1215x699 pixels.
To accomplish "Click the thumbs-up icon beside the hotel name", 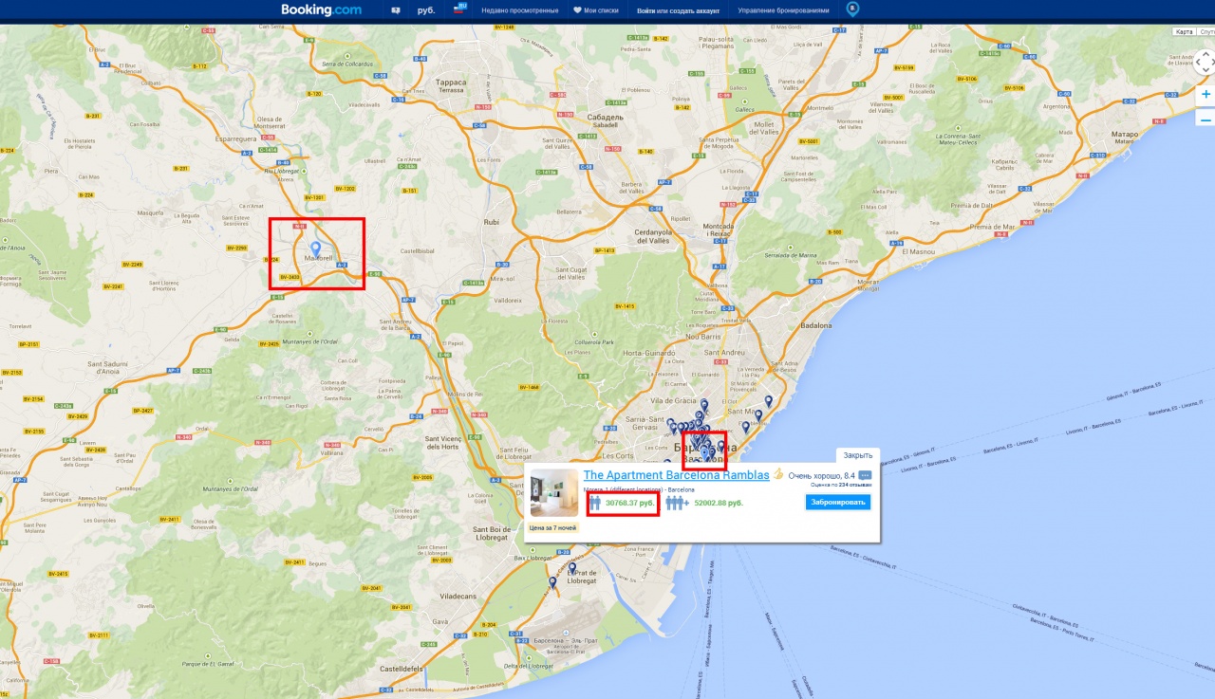I will [x=777, y=474].
